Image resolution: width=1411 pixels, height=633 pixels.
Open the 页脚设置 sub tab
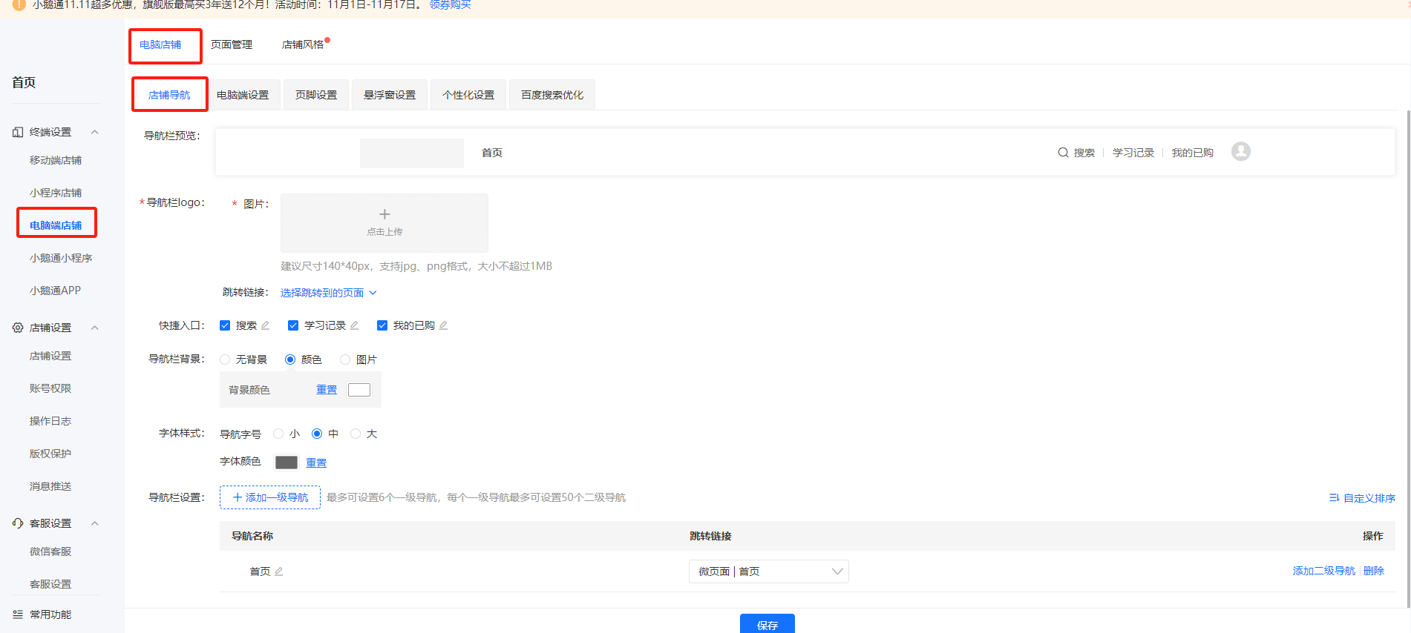(x=316, y=95)
